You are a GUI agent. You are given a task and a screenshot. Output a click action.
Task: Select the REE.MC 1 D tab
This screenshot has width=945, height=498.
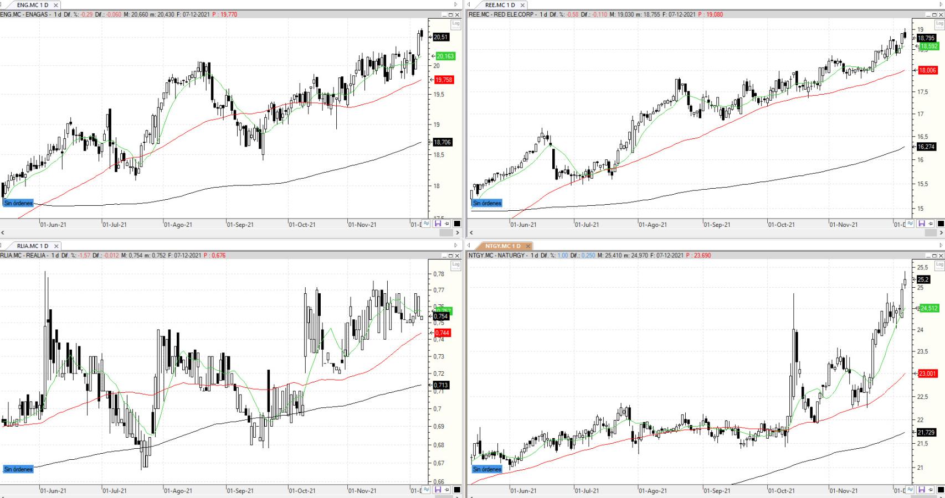500,5
